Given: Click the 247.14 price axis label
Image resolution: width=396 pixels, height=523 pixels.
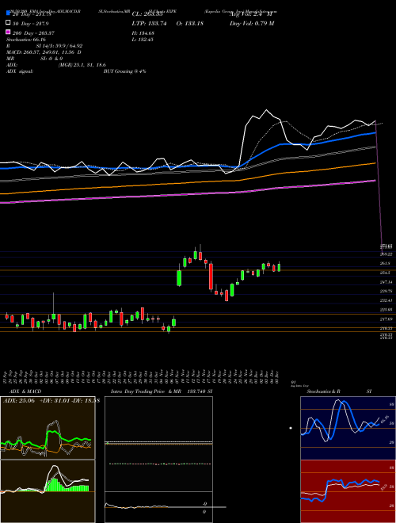Looking at the screenshot, I should 386,282.
